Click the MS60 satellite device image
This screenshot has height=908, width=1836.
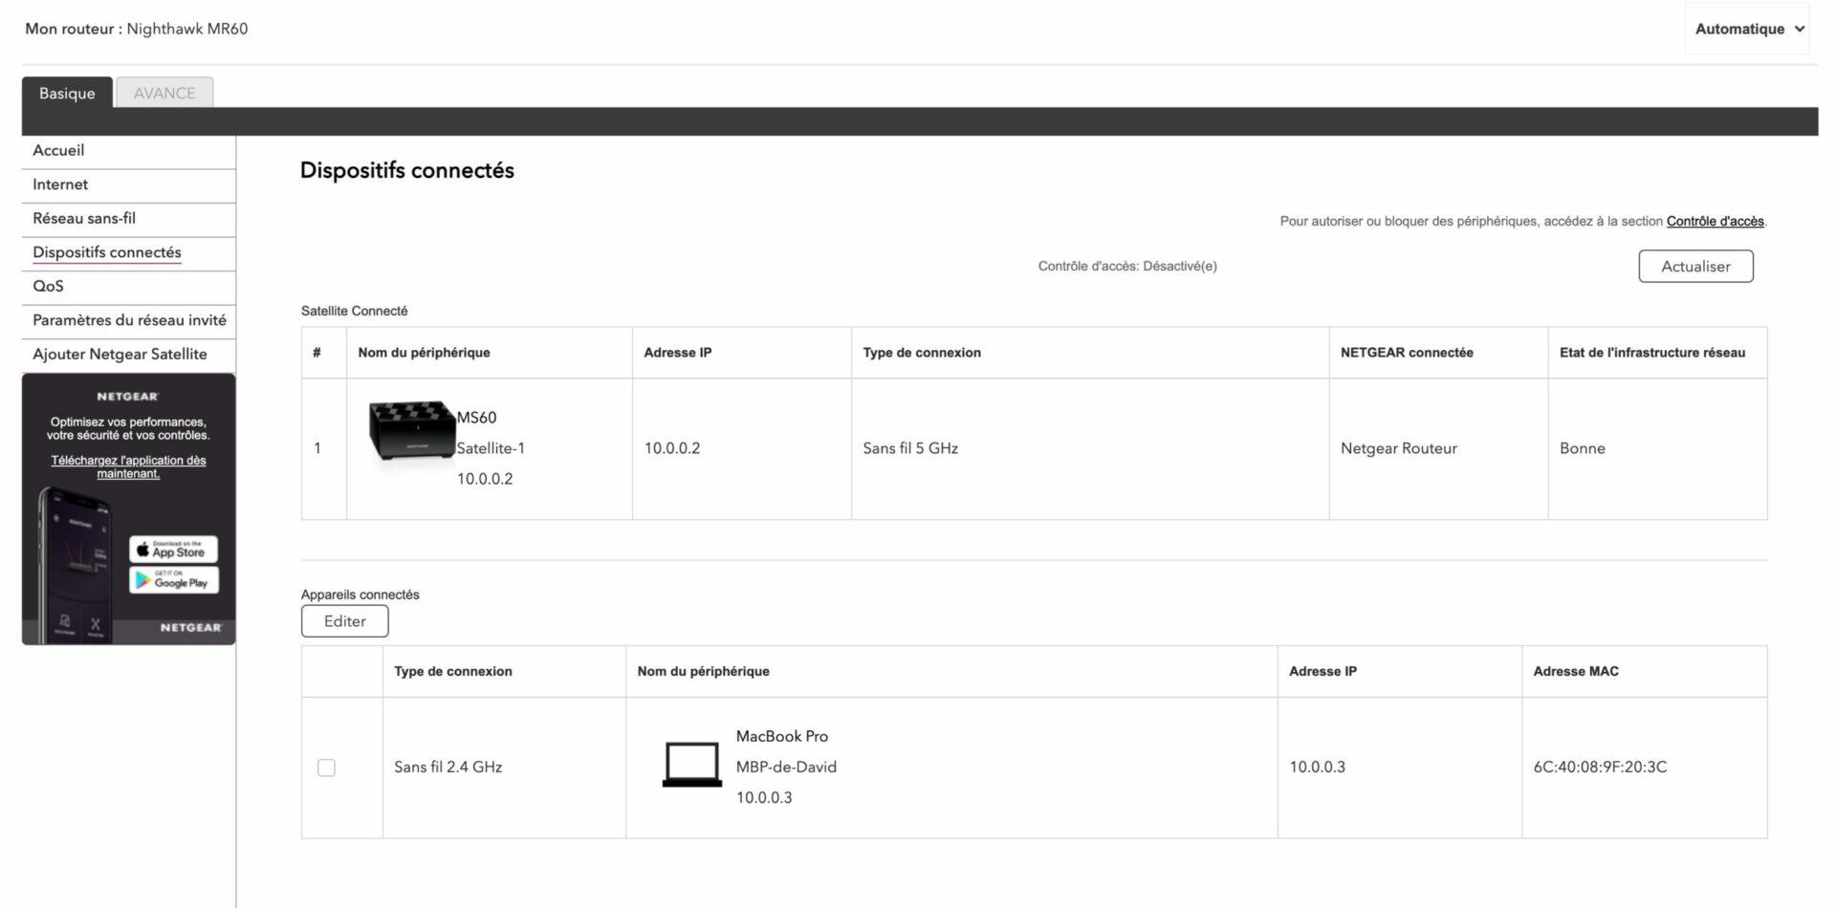(412, 432)
